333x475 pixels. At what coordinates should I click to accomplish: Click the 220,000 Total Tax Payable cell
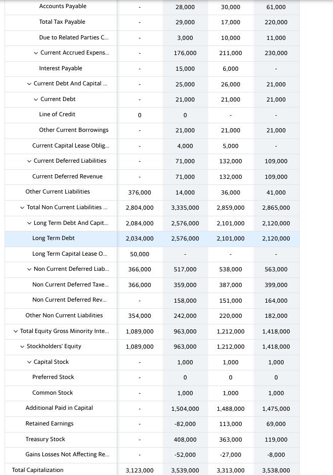(276, 22)
